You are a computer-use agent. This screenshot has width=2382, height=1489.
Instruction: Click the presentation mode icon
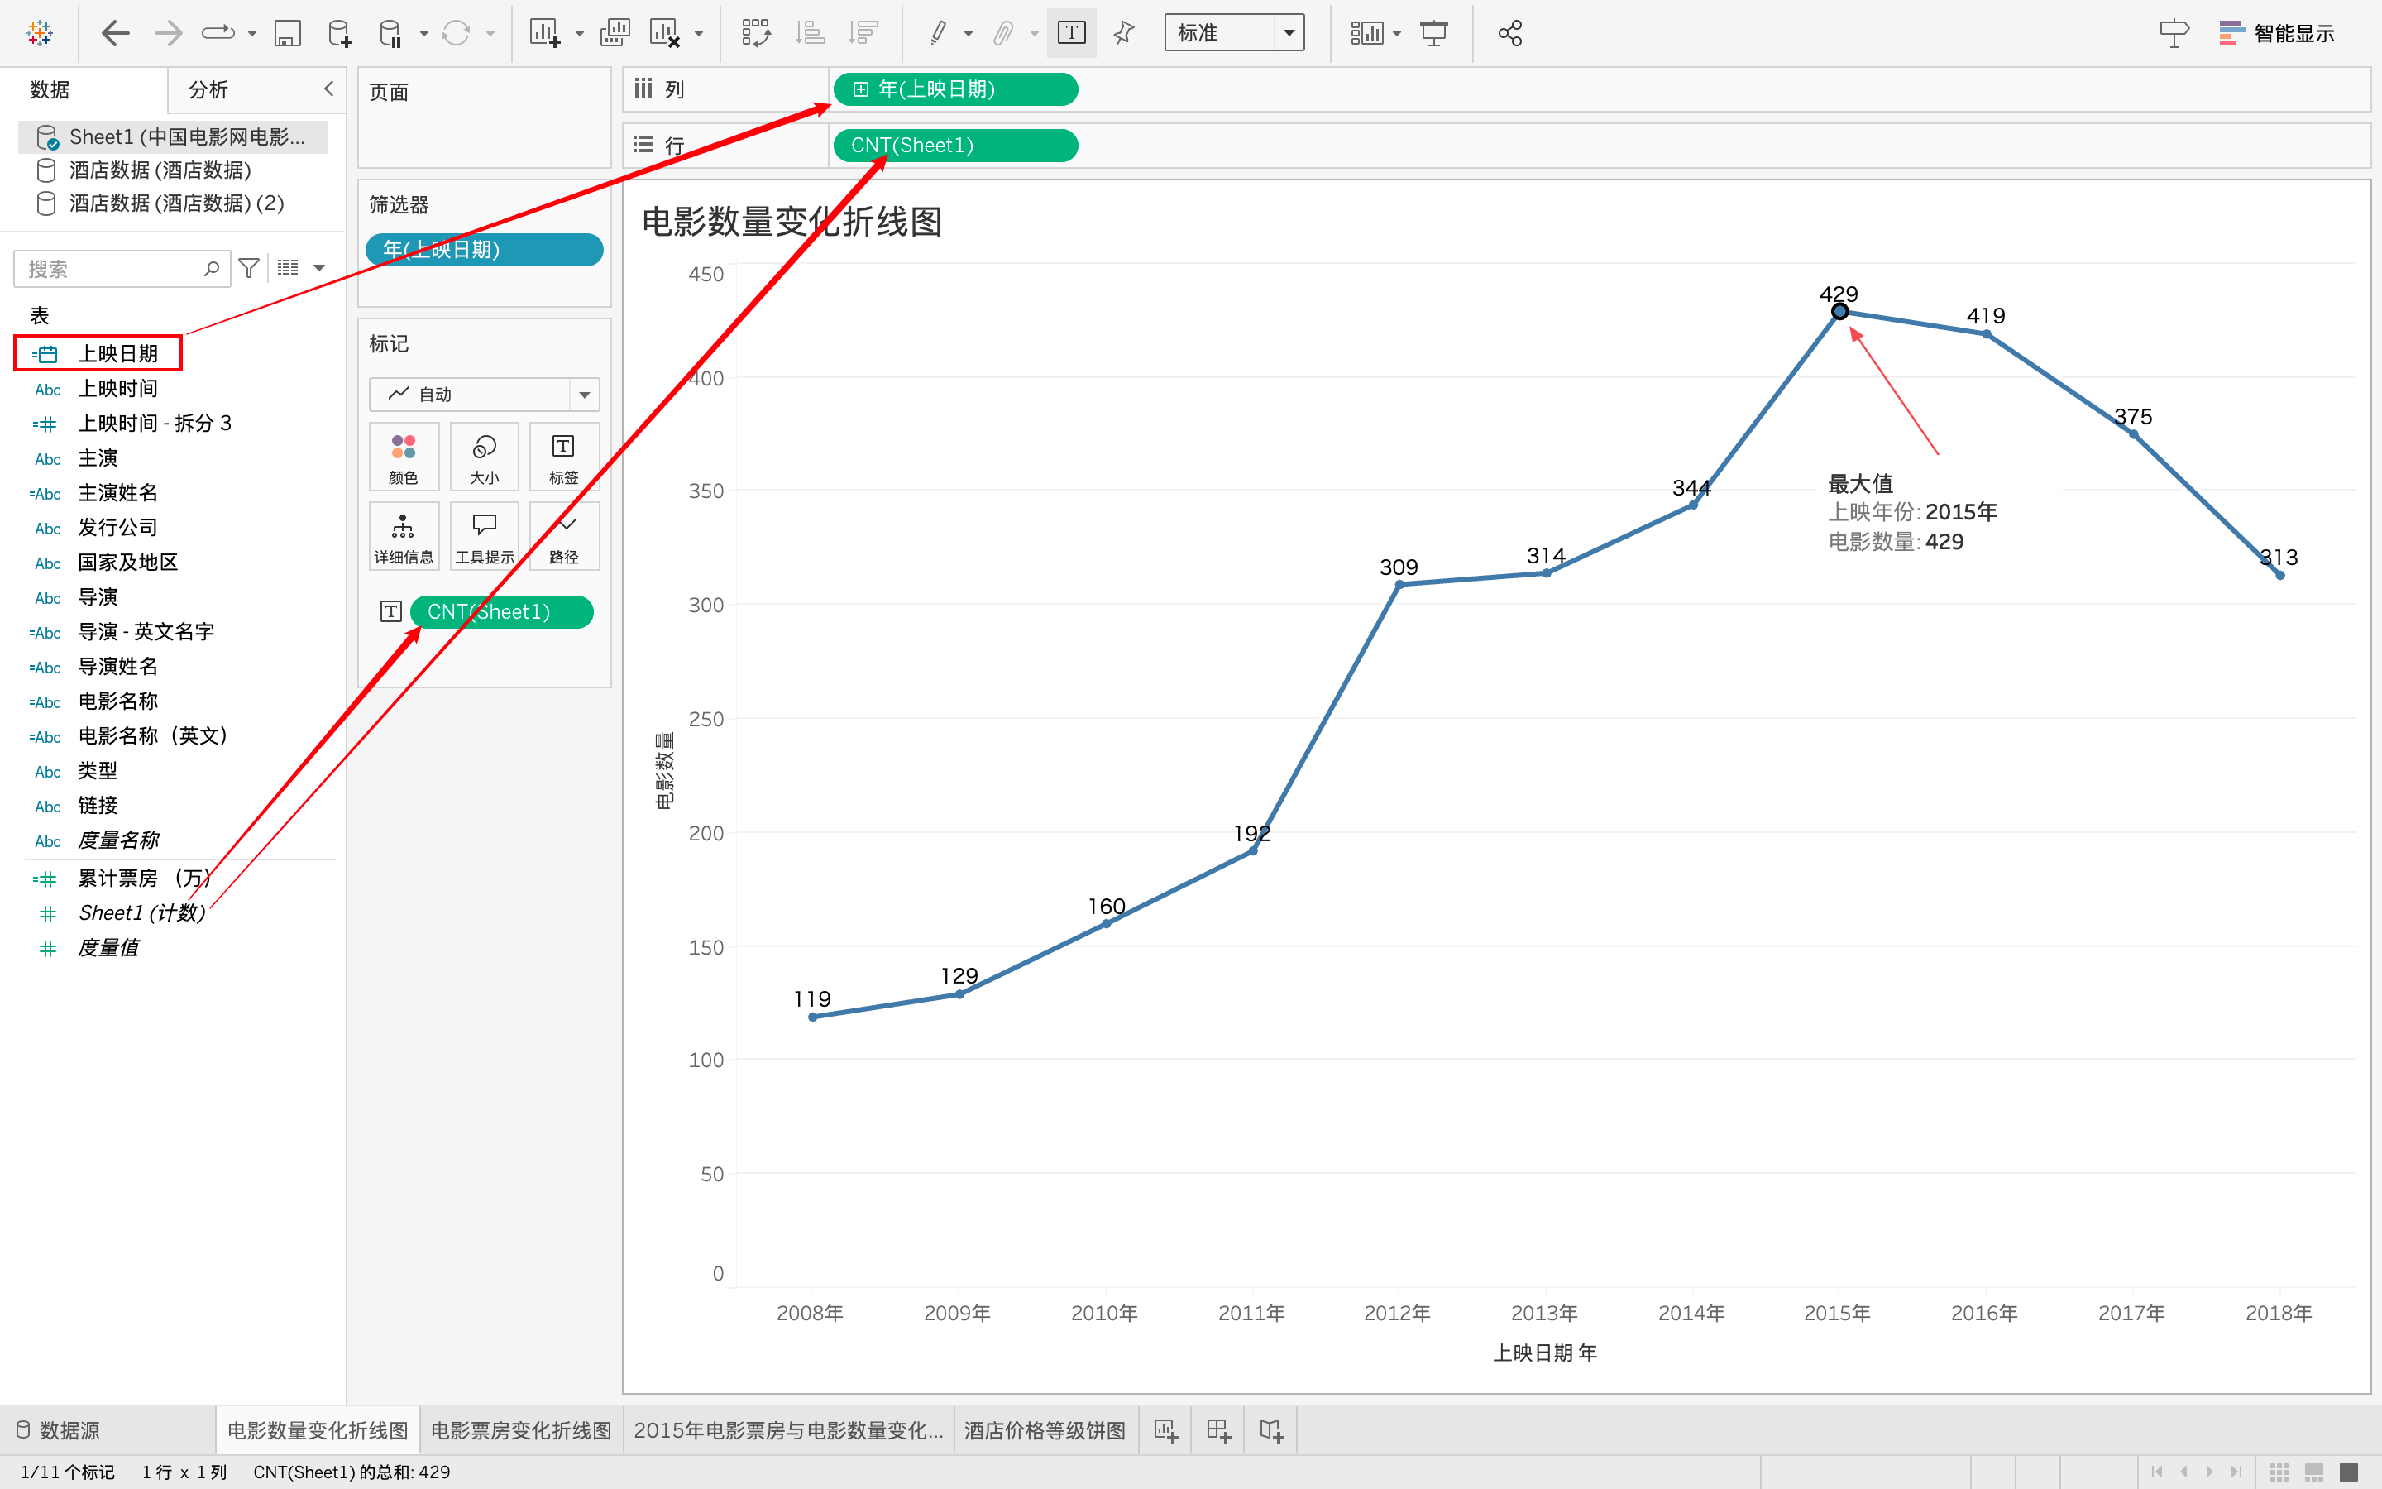click(1434, 33)
